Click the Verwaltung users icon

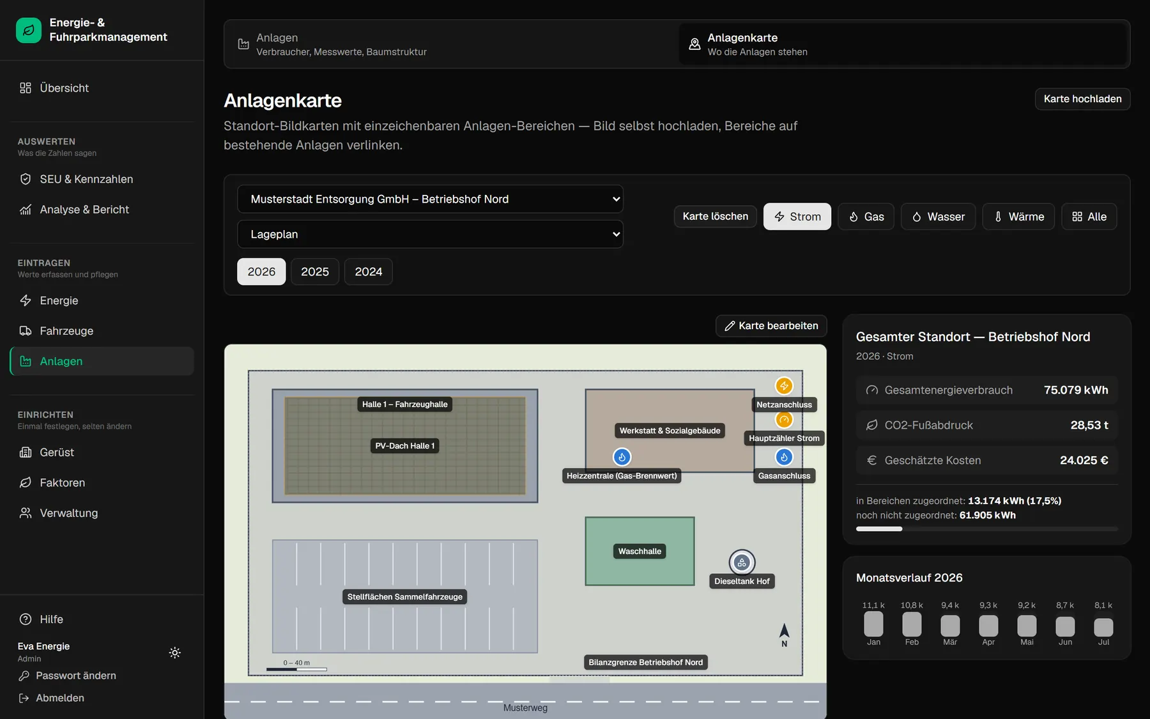click(x=26, y=513)
